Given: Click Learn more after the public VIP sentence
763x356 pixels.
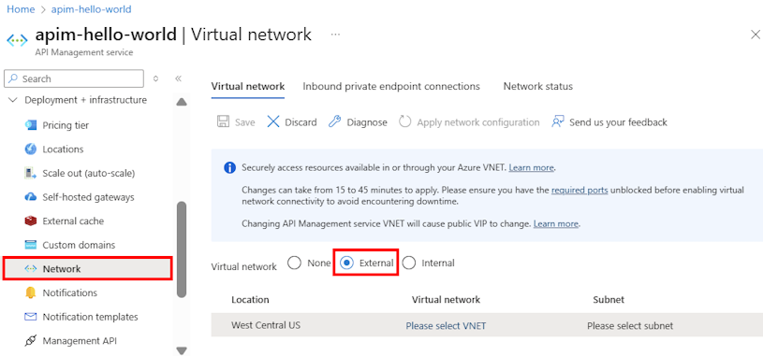Looking at the screenshot, I should click(x=556, y=224).
